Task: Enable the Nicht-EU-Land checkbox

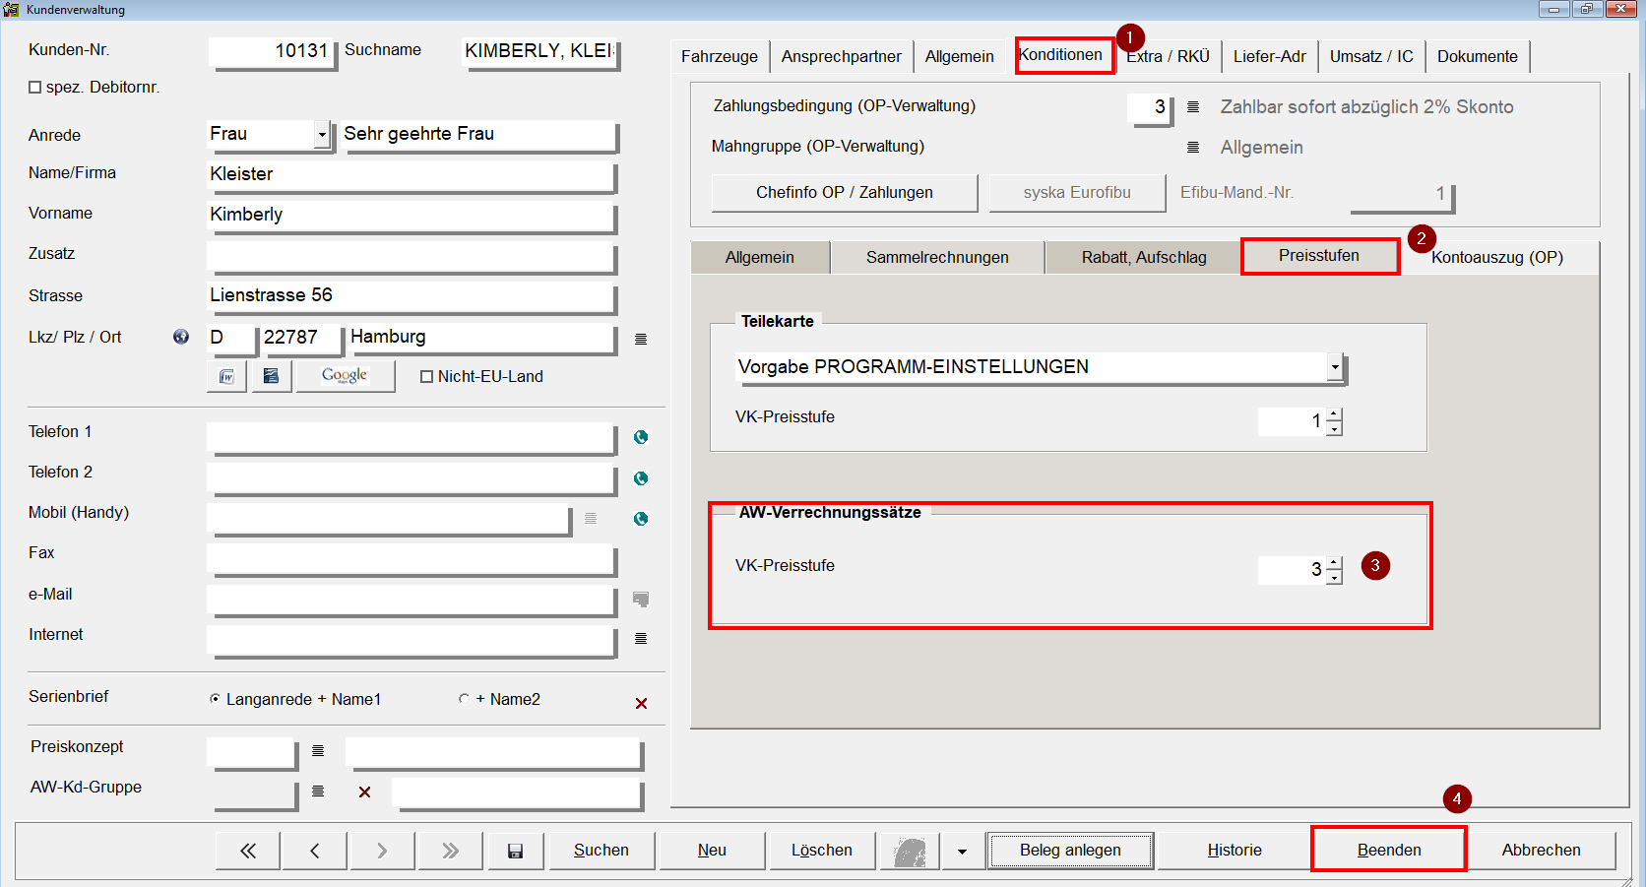Action: coord(427,377)
